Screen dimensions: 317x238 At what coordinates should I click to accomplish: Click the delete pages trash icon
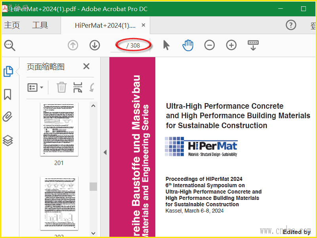[61, 87]
